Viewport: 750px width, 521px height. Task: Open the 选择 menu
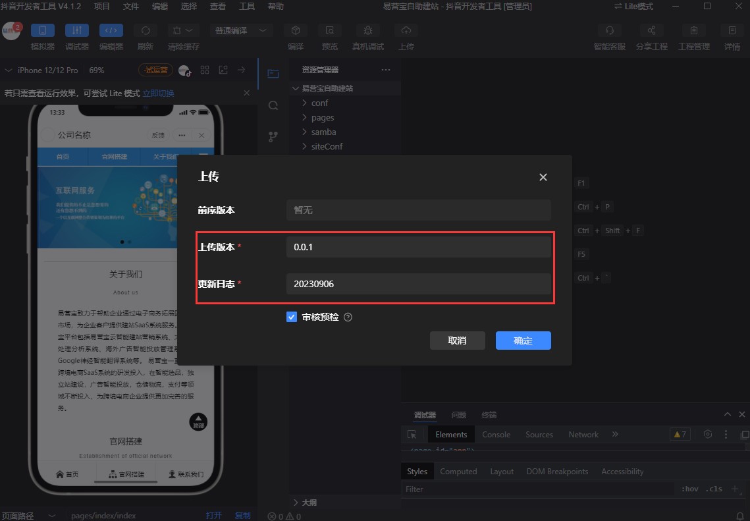[188, 6]
